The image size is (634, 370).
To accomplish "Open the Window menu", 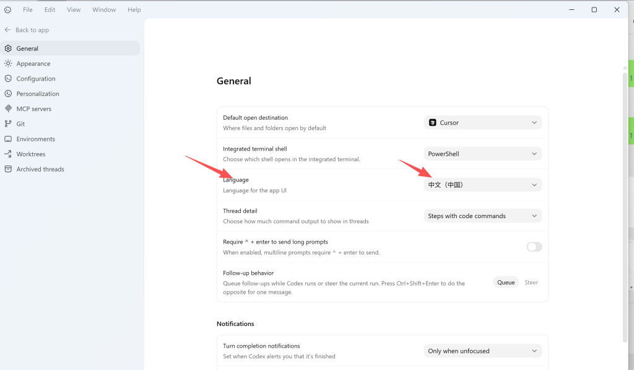I will tap(103, 9).
